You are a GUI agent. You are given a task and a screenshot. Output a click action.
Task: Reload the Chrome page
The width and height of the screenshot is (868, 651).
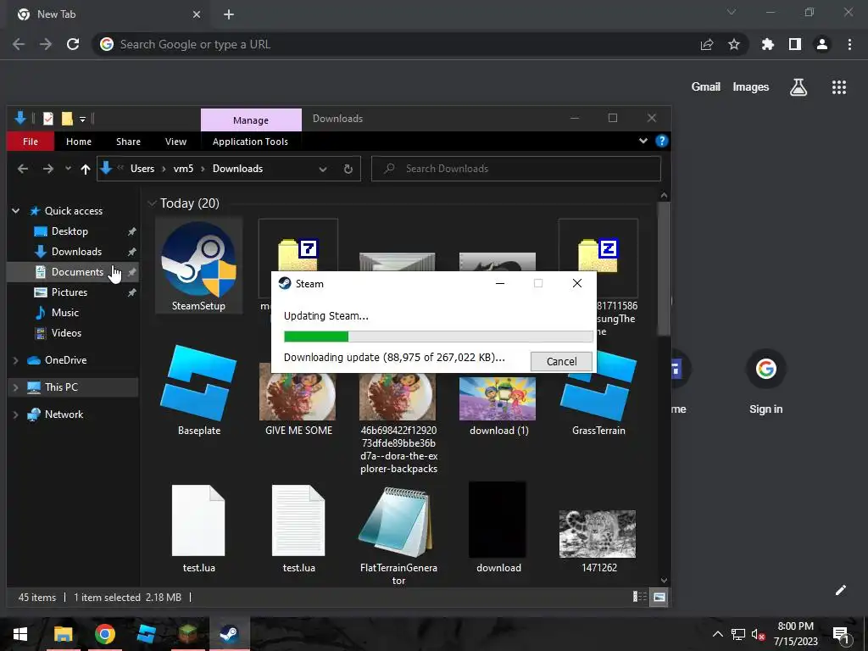pyautogui.click(x=73, y=44)
